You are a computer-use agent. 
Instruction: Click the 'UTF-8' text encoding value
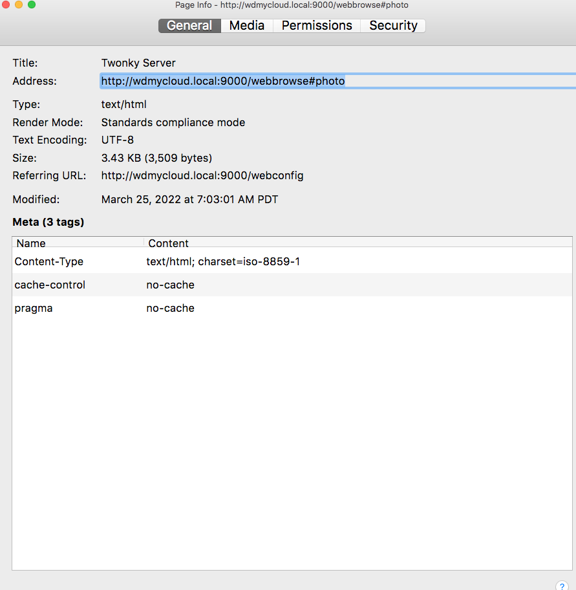pyautogui.click(x=117, y=140)
